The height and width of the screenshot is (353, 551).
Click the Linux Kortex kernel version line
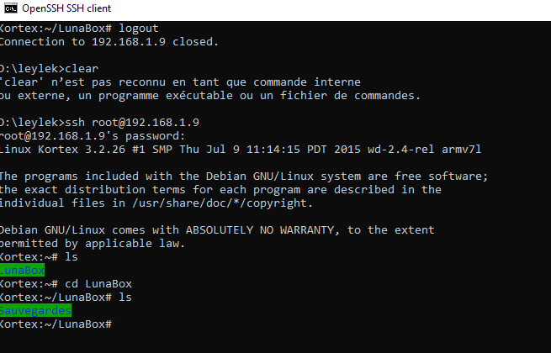tap(241, 150)
